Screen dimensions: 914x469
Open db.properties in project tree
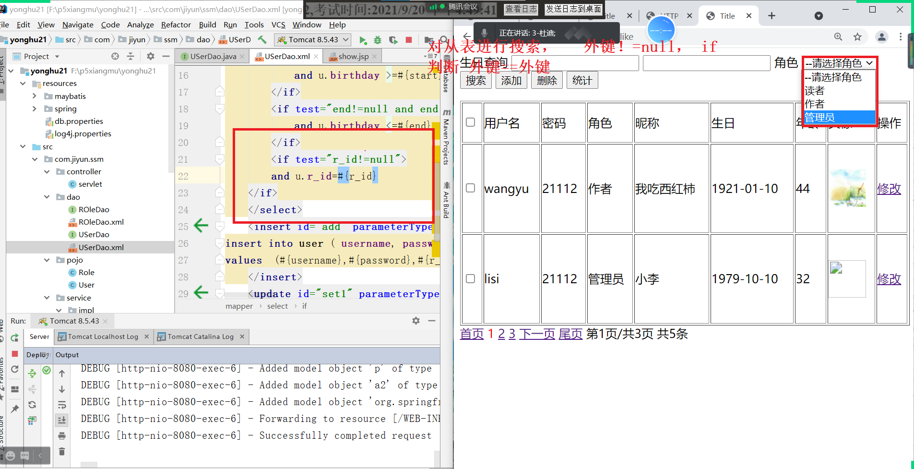pos(78,121)
